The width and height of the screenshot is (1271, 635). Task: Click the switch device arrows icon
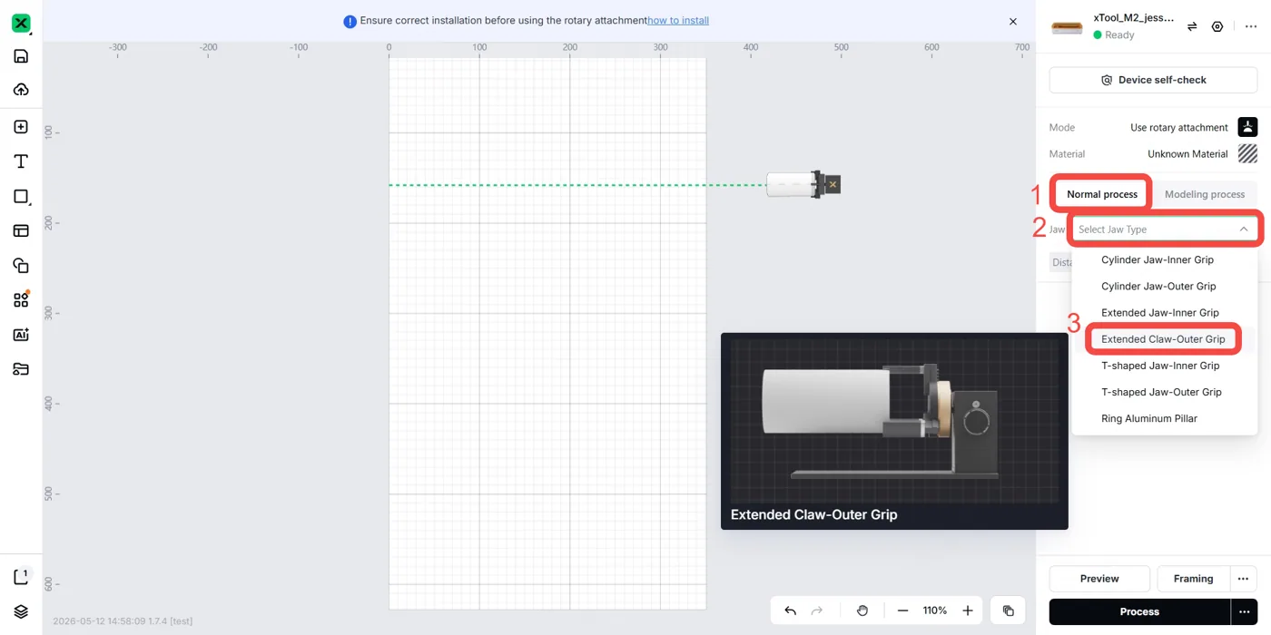(1192, 27)
